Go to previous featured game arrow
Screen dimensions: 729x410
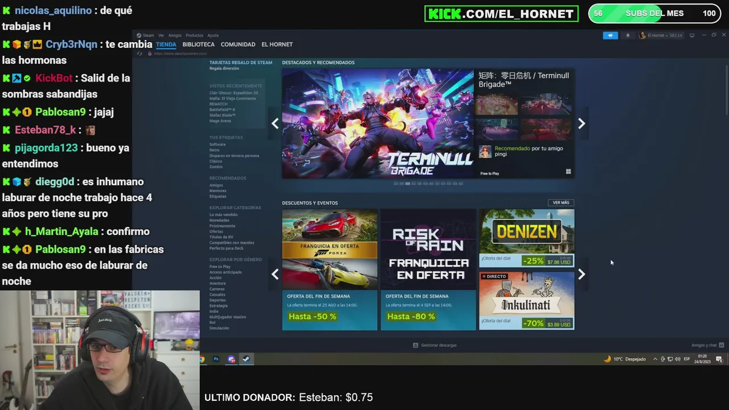(275, 124)
